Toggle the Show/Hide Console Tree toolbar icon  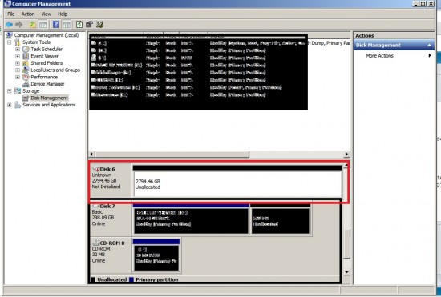coord(43,25)
